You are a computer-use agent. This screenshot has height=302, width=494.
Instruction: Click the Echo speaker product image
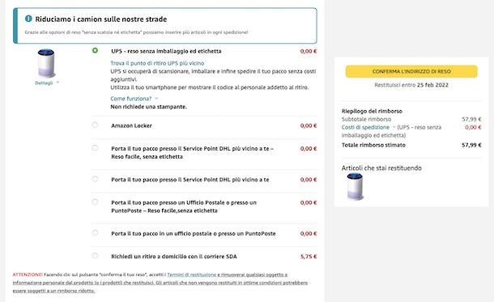coord(46,63)
